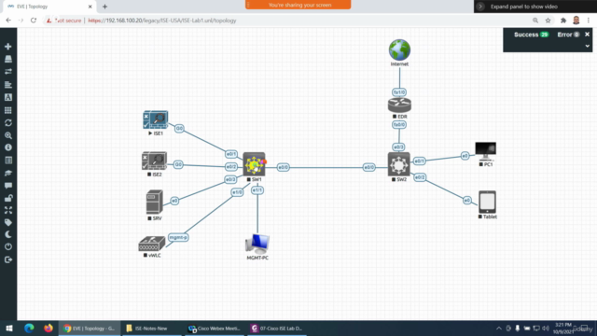Select the MGMT-PC node icon

[x=257, y=245]
